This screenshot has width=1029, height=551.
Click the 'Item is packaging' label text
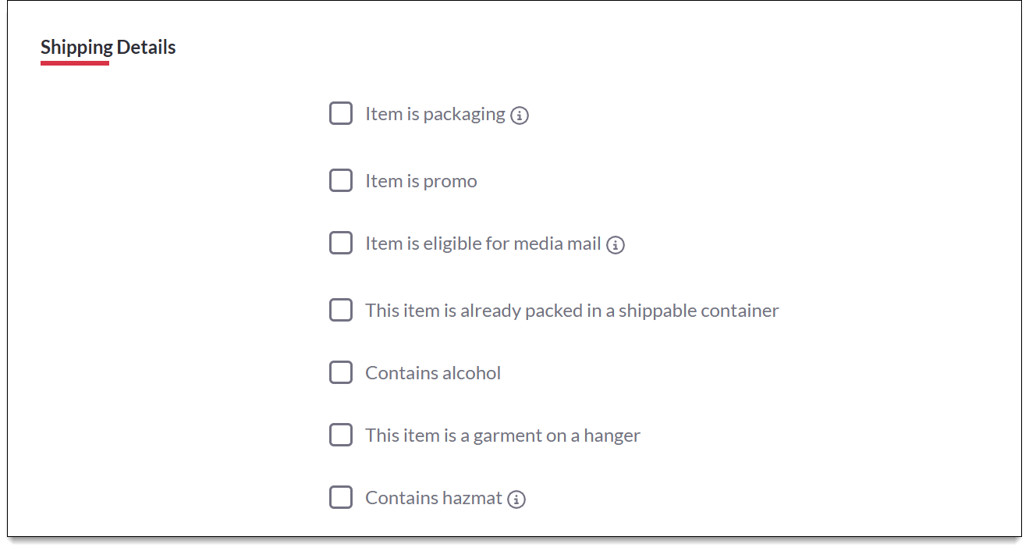434,113
